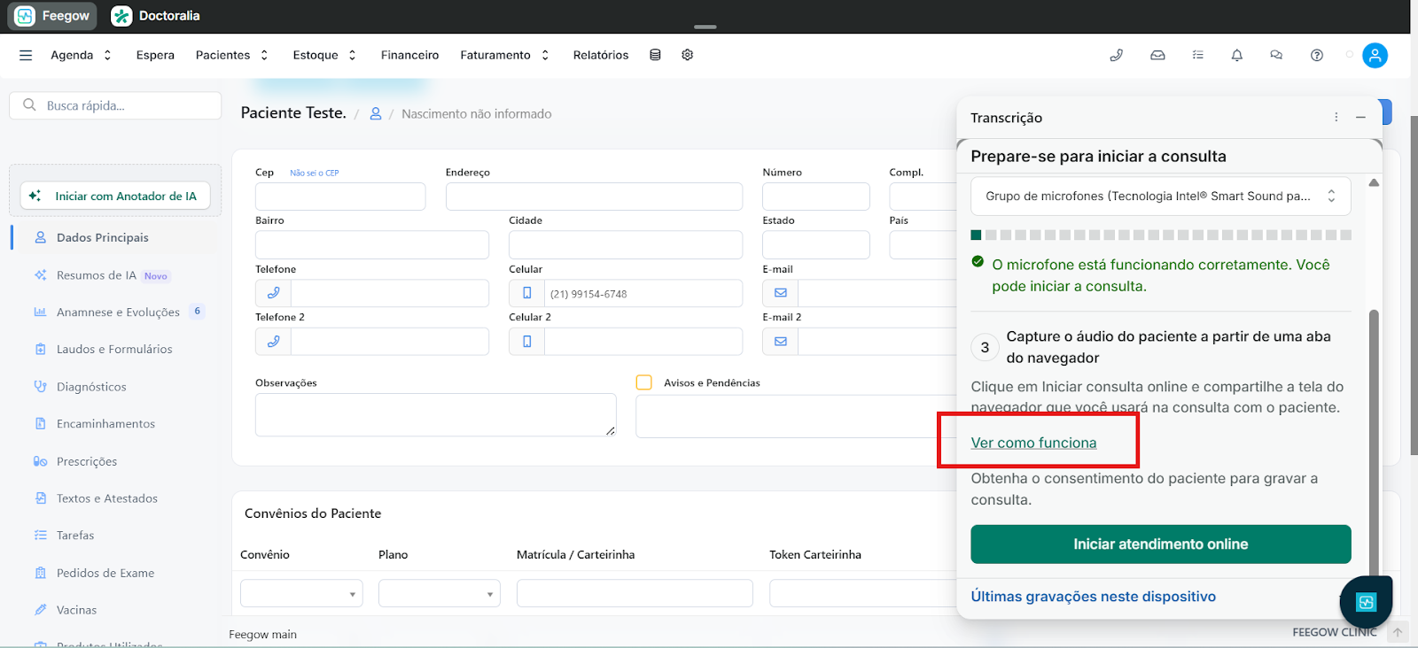Open the chat bubbles icon
The width and height of the screenshot is (1418, 648).
(x=1276, y=55)
